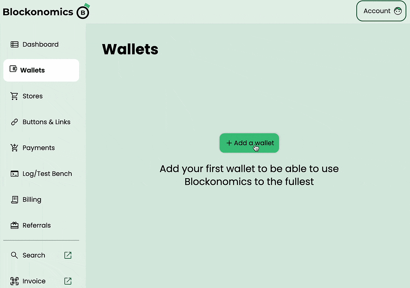Click the external link icon beside Invoice
This screenshot has width=410, height=288.
[x=68, y=281]
